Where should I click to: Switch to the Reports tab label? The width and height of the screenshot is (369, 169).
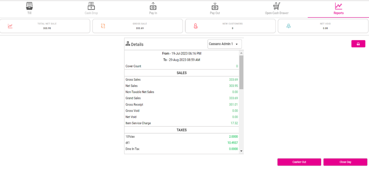coord(338,13)
